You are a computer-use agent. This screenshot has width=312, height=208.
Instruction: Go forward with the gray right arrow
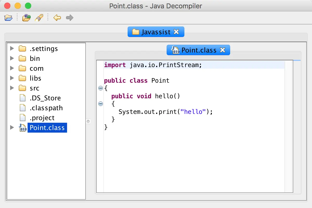69,18
